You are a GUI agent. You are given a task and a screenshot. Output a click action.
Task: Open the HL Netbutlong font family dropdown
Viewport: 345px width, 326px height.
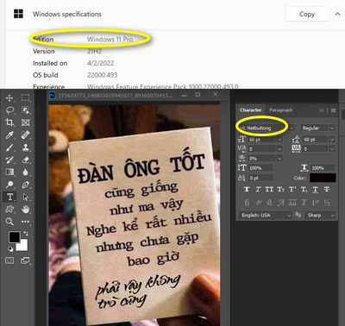292,128
